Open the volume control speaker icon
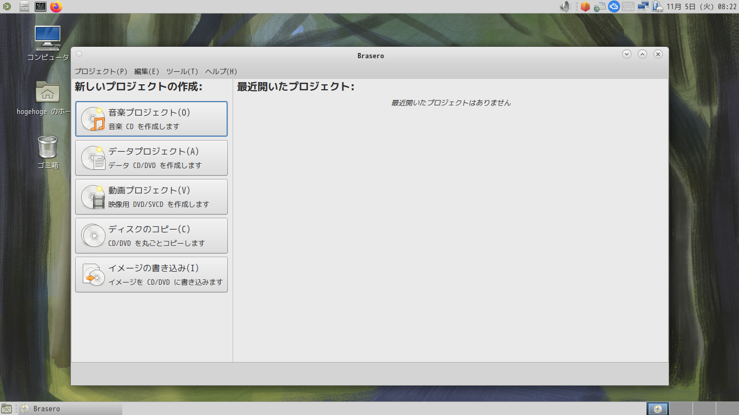Screen dimensions: 739x415 coord(565,6)
